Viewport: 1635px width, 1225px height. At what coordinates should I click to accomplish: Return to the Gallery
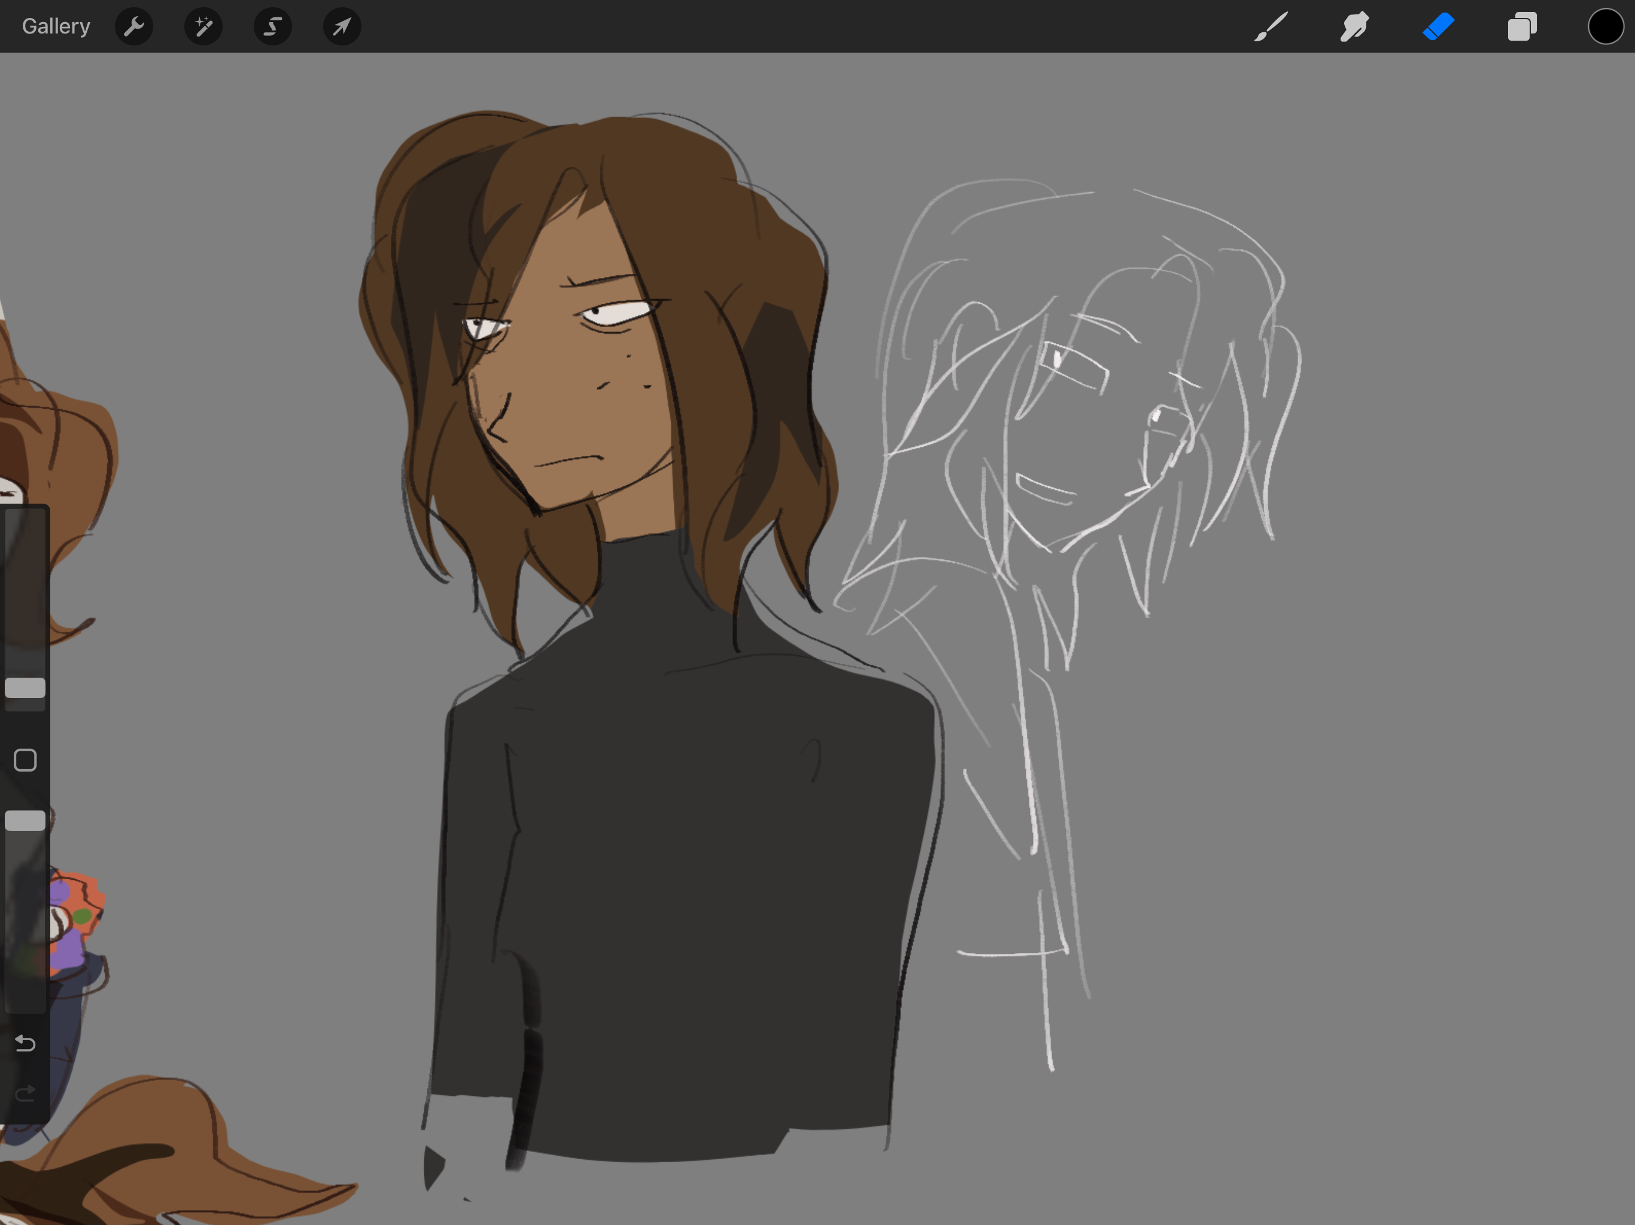click(56, 26)
